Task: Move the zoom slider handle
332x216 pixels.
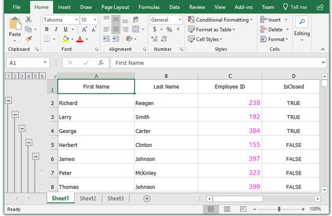Action: pos(279,209)
